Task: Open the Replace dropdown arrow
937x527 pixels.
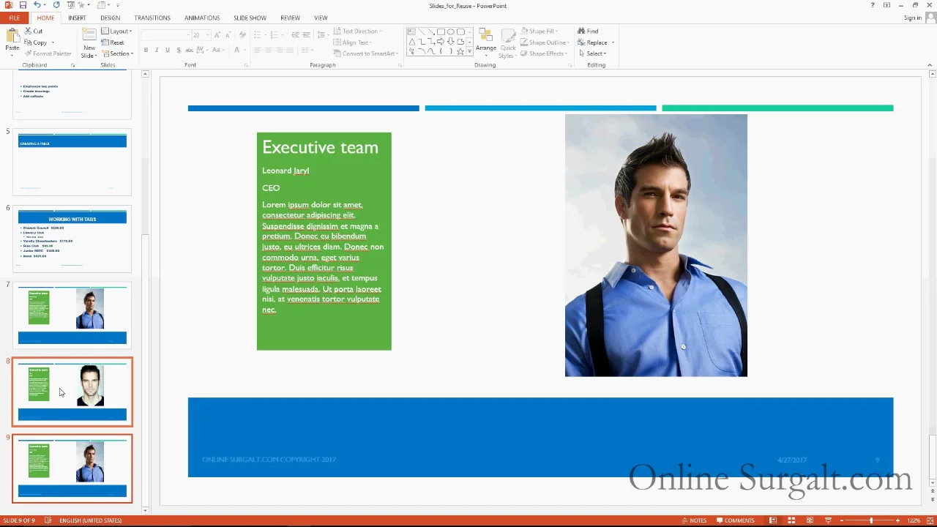Action: coord(613,42)
